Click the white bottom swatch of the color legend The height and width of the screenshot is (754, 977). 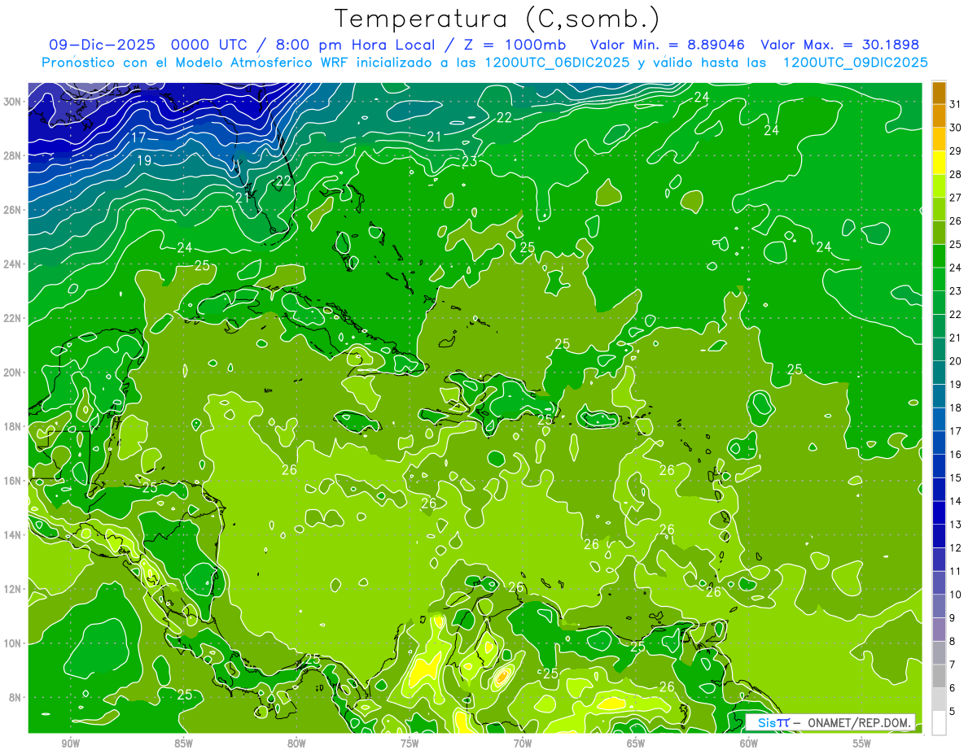(x=939, y=723)
